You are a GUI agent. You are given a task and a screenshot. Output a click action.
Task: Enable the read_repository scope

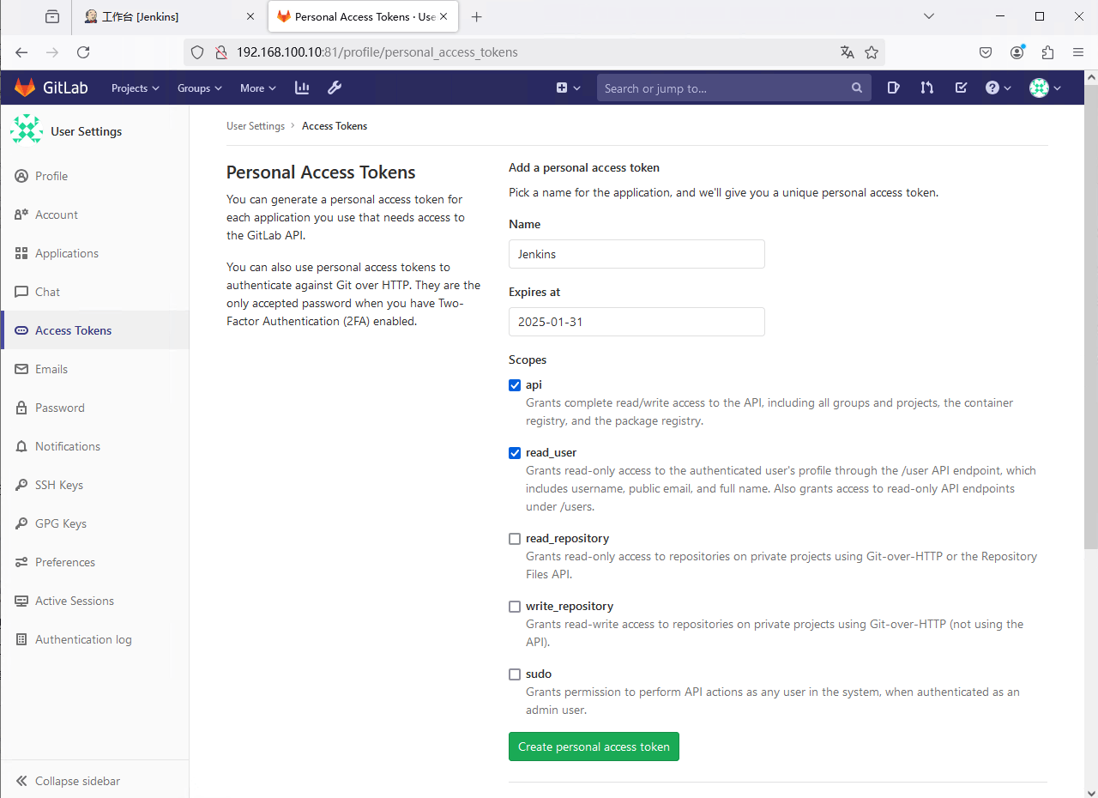(515, 539)
